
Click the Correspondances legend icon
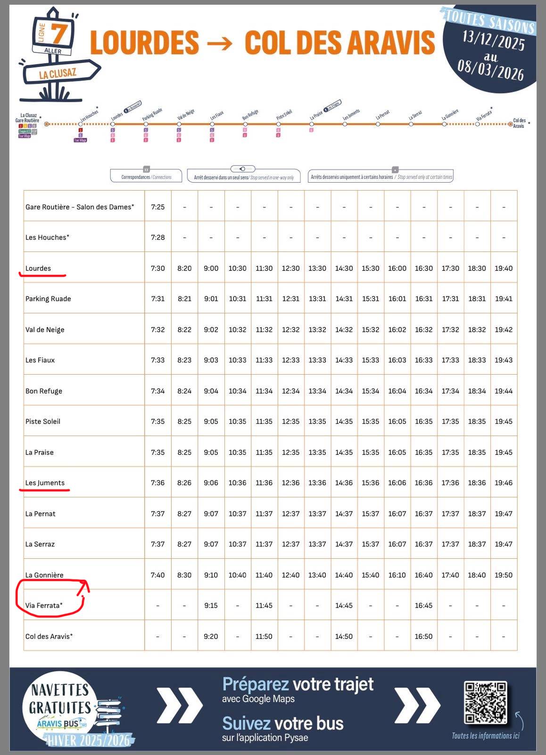pyautogui.click(x=146, y=169)
